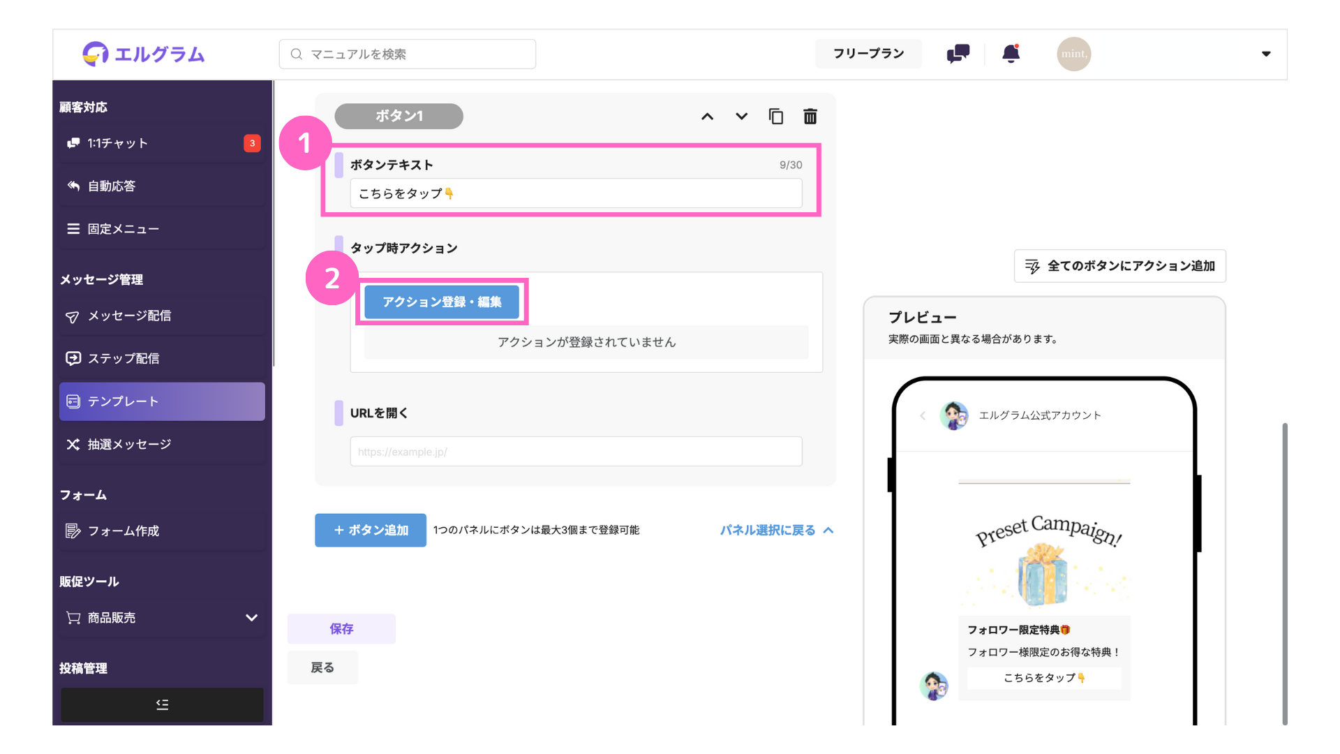Click the 戻る button
The width and height of the screenshot is (1340, 754).
pos(322,667)
